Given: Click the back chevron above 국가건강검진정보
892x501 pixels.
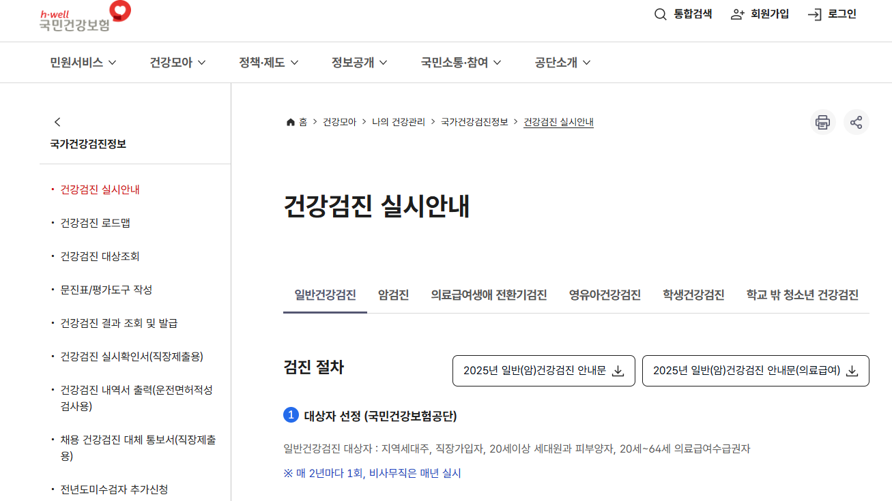Looking at the screenshot, I should [57, 121].
